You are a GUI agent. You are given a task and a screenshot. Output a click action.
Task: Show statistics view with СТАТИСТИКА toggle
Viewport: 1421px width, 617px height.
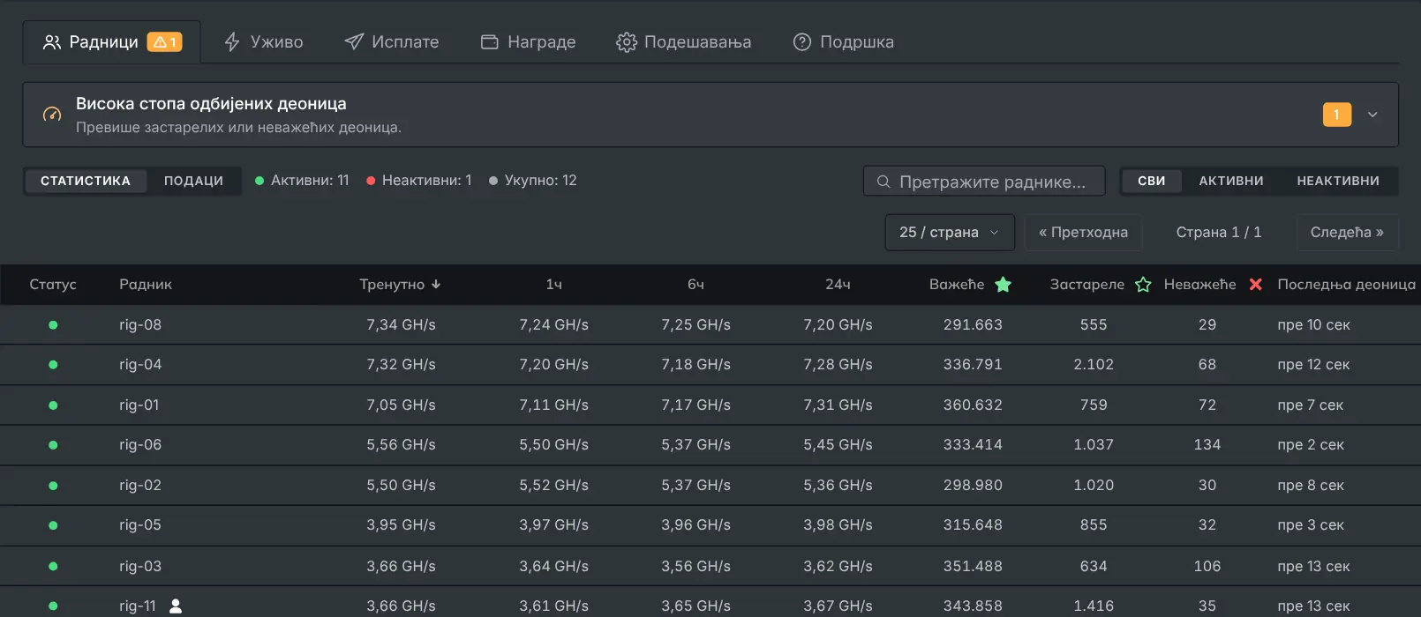(86, 181)
